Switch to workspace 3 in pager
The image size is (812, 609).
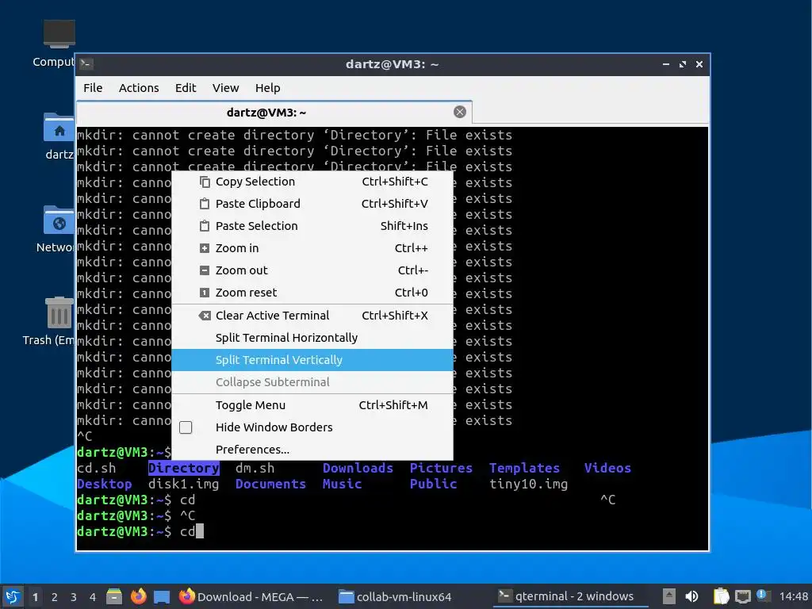click(x=74, y=597)
